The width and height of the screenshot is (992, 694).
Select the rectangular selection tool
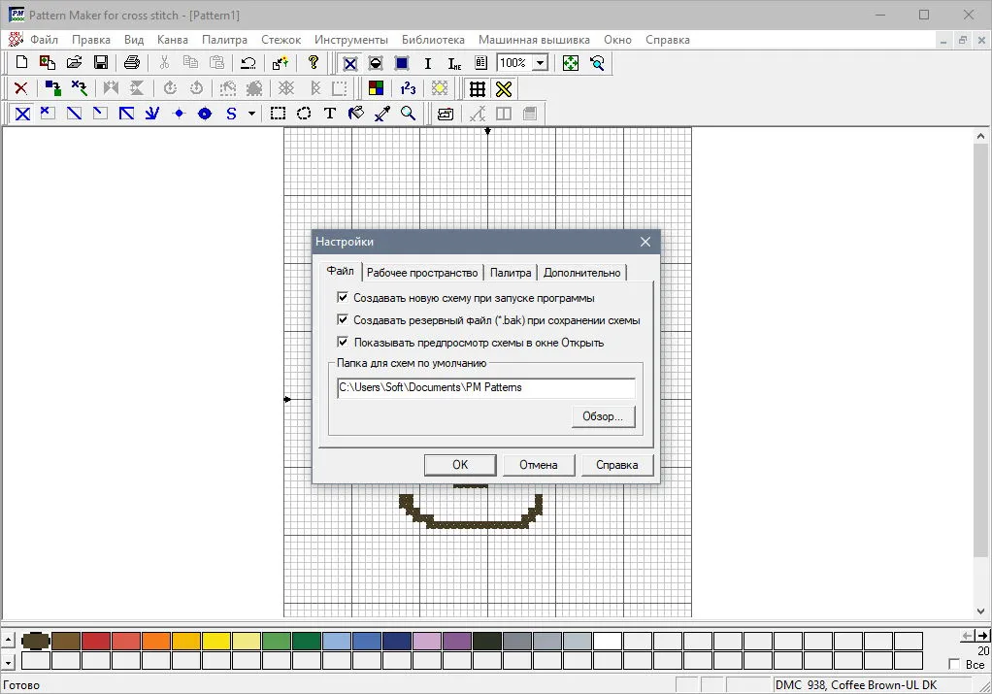tap(278, 114)
